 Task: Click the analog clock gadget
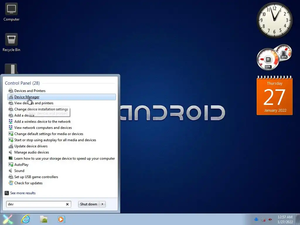[x=274, y=20]
